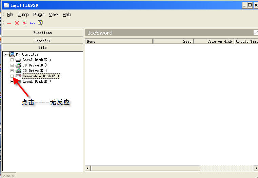Click the CD Drive (D:) disc icon
This screenshot has width=258, height=178.
click(x=18, y=65)
